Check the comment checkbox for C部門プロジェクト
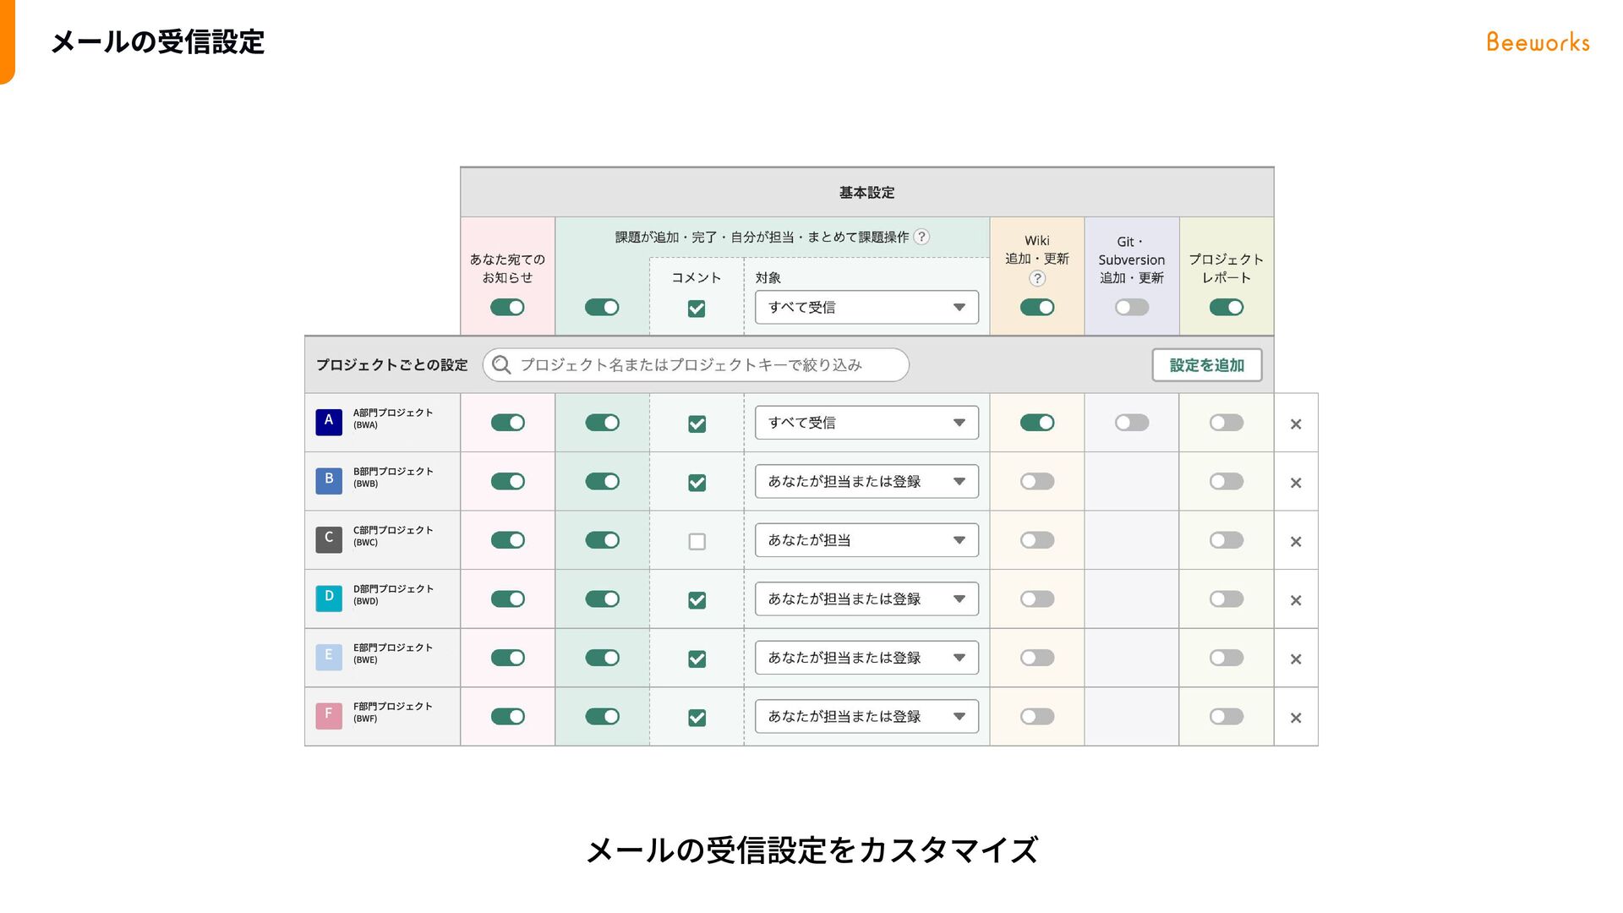 [697, 541]
